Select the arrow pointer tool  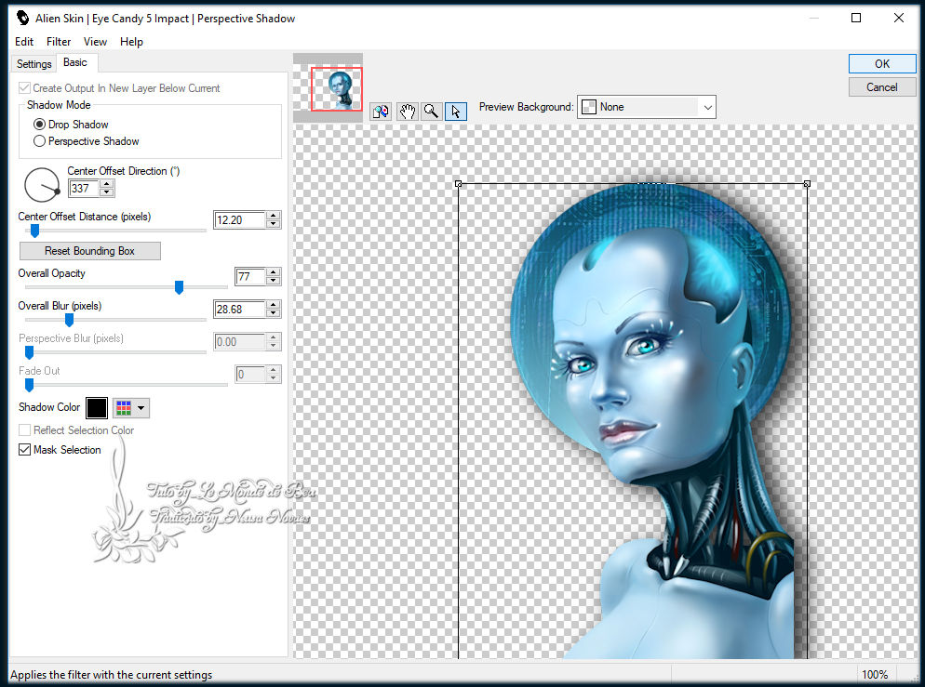click(455, 111)
